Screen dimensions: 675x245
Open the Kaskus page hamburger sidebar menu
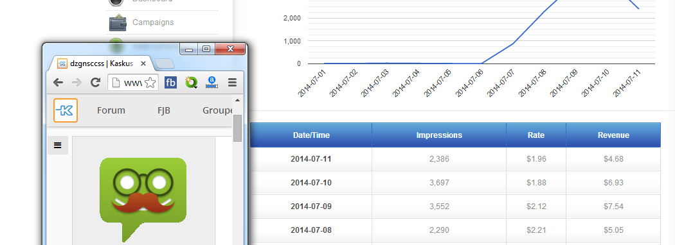(58, 146)
